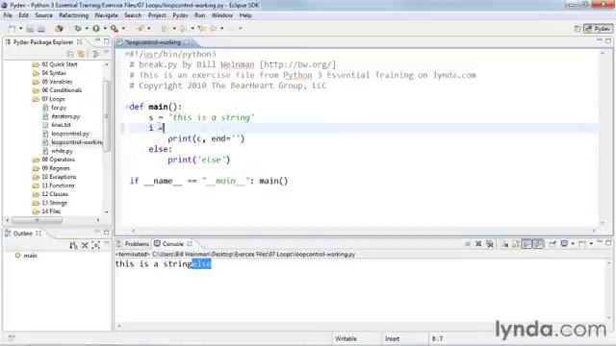Click the Debug bug toolbar icon
This screenshot has height=346, width=616.
[78, 28]
